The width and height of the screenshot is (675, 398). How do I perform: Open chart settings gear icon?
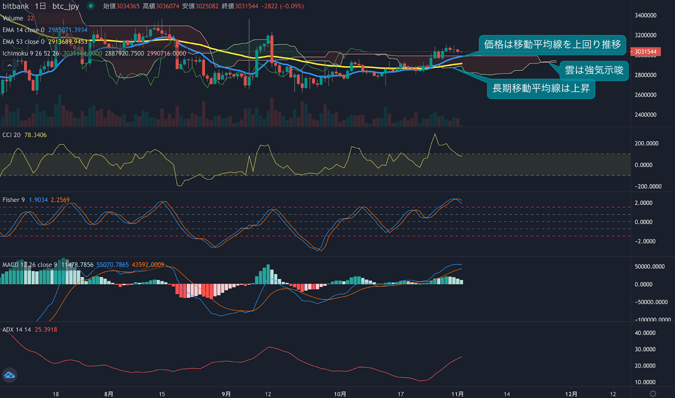point(653,393)
